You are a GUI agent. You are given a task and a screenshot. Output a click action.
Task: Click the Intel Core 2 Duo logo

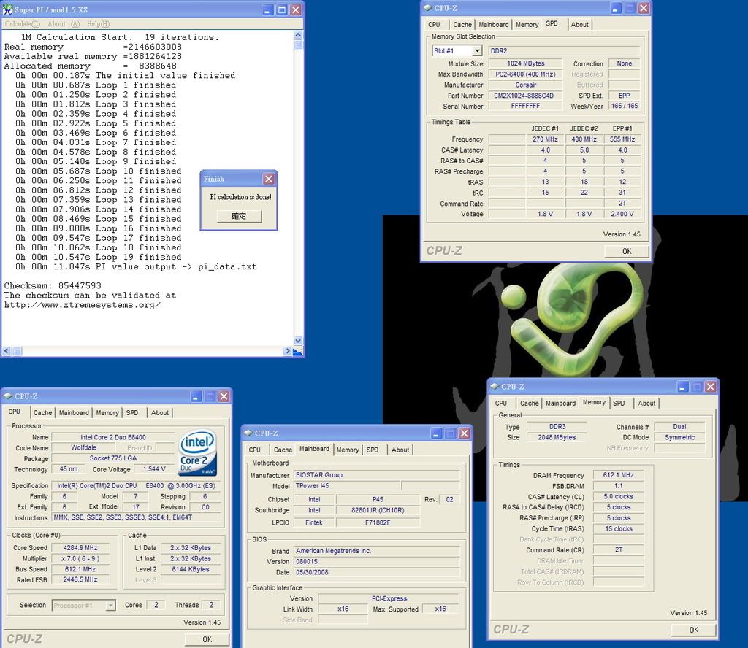(x=197, y=453)
